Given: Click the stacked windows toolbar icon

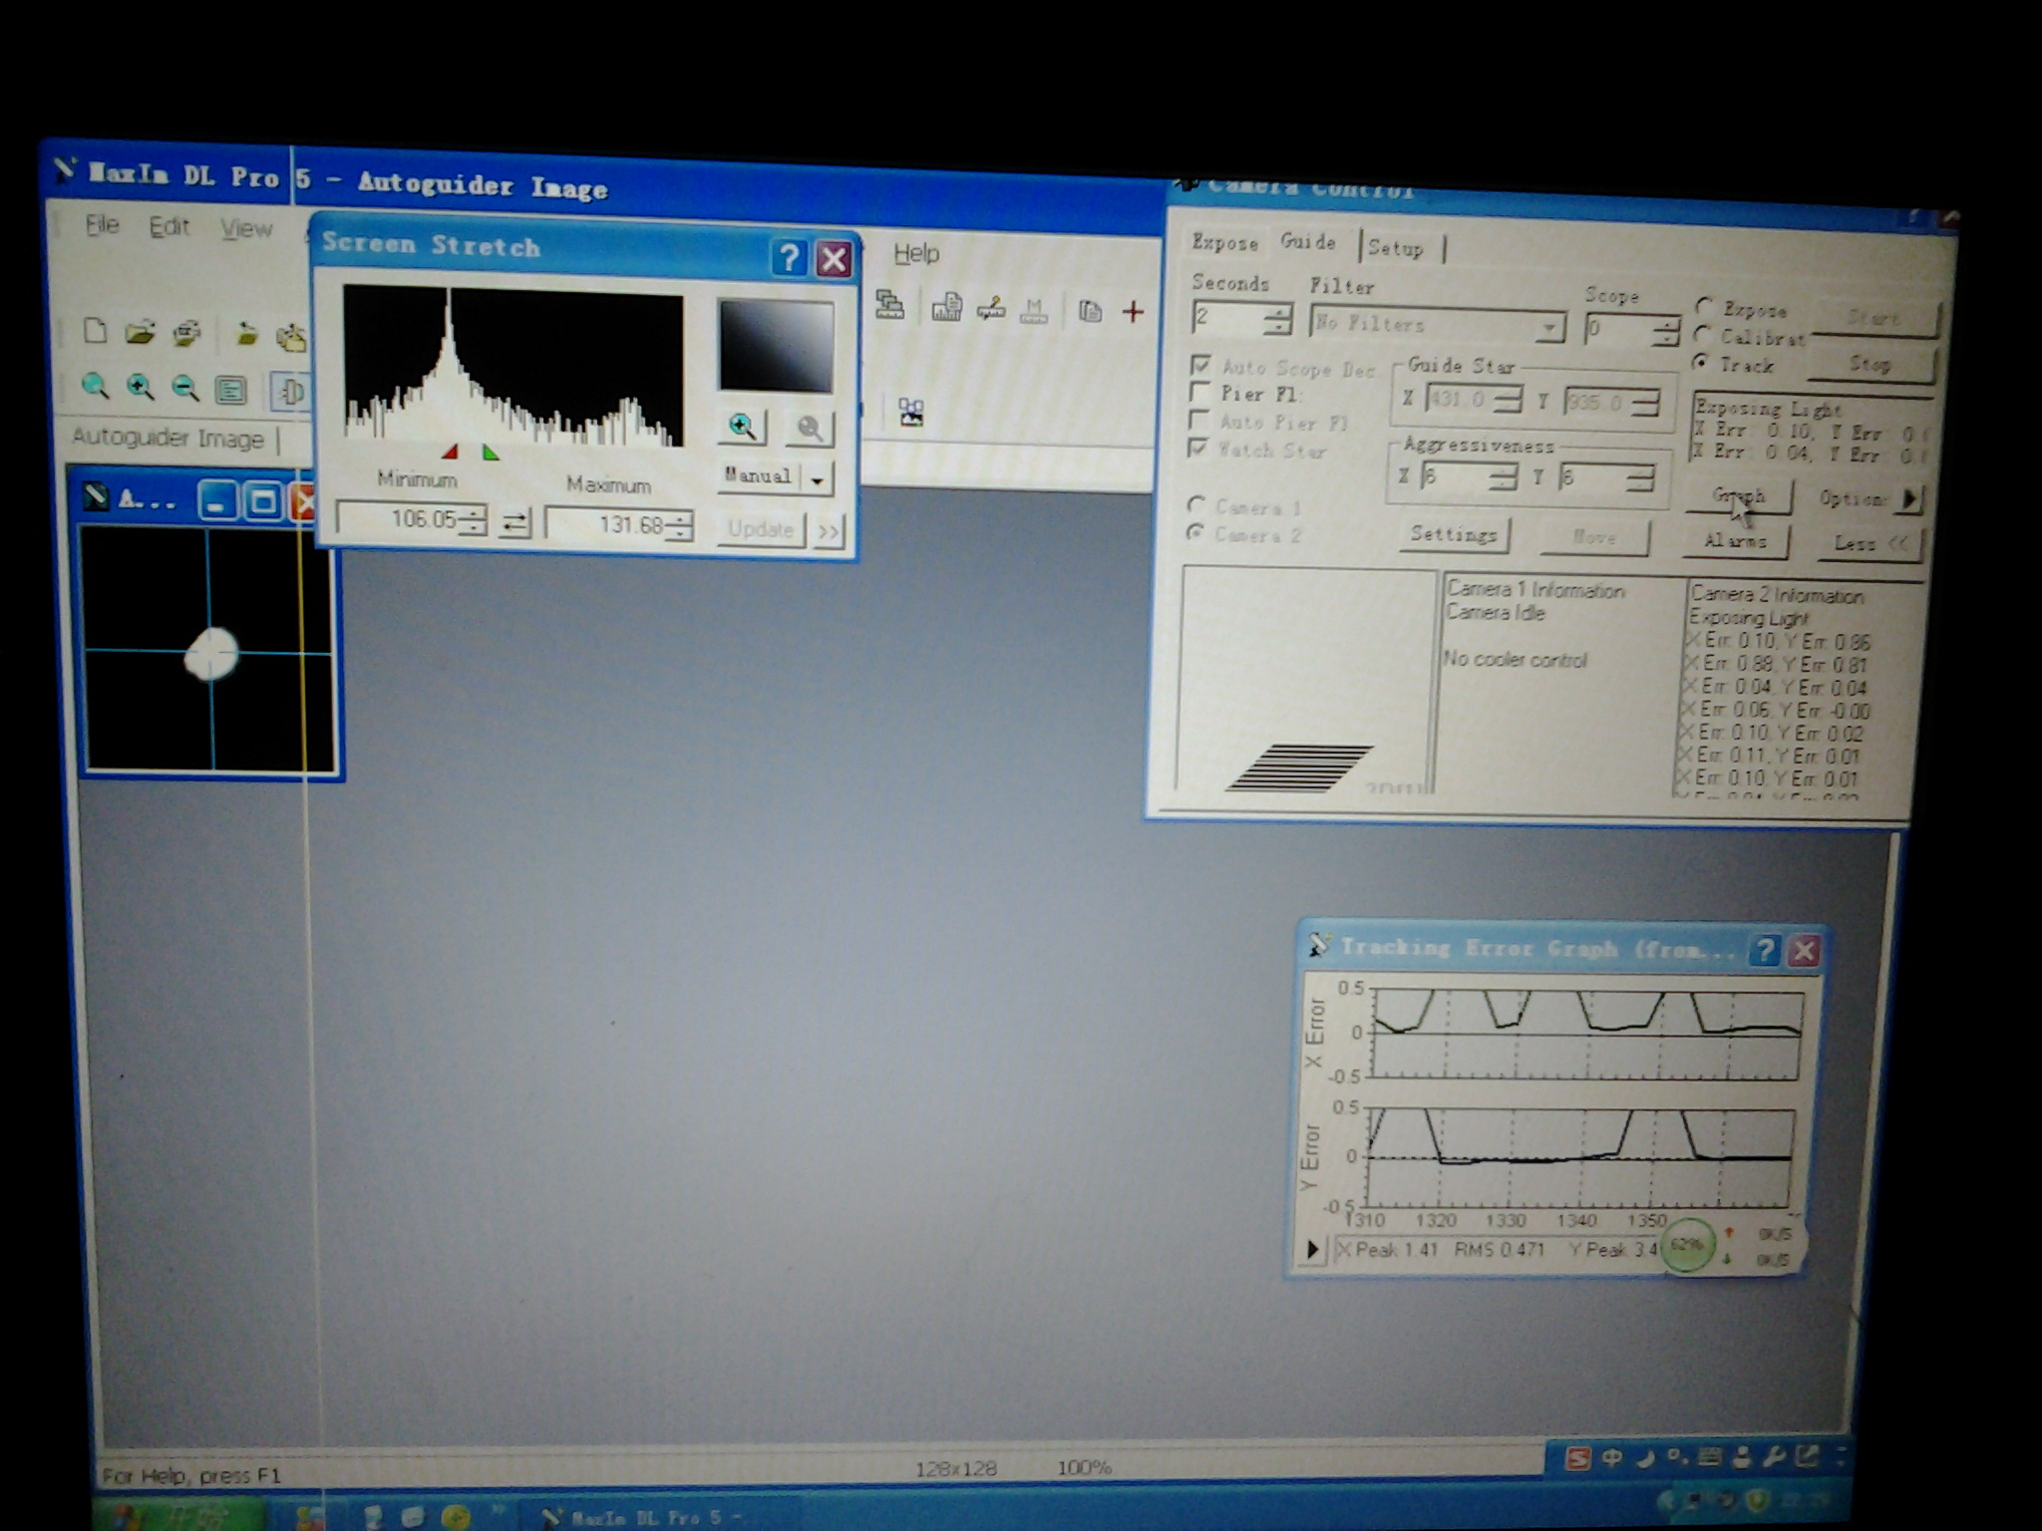Looking at the screenshot, I should coord(889,304).
